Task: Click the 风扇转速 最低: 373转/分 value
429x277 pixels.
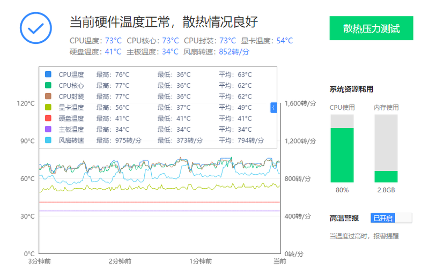Action: click(180, 140)
